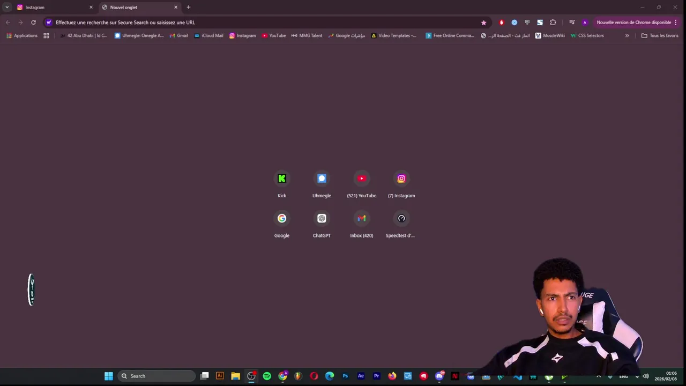Click the red hand ad-blocker extension icon
The width and height of the screenshot is (686, 386).
point(502,23)
